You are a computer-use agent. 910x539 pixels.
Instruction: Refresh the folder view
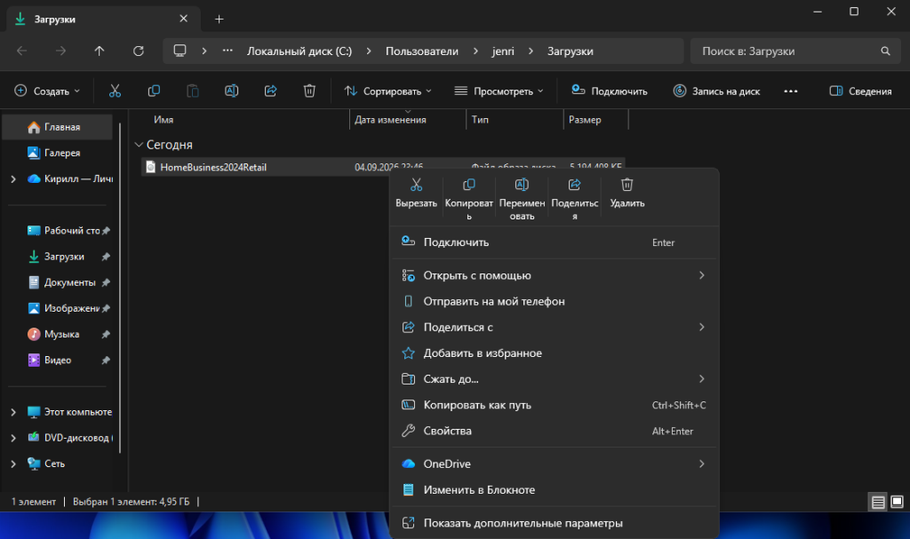[138, 51]
